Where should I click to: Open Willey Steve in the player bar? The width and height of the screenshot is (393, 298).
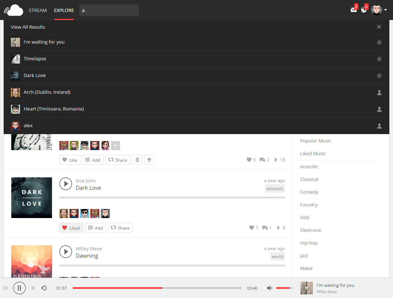(x=326, y=292)
